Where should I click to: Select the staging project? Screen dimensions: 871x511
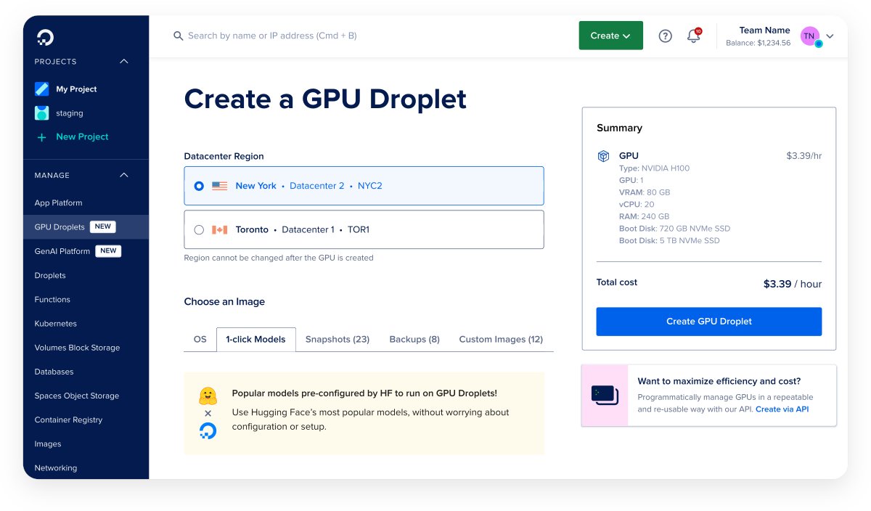tap(70, 113)
